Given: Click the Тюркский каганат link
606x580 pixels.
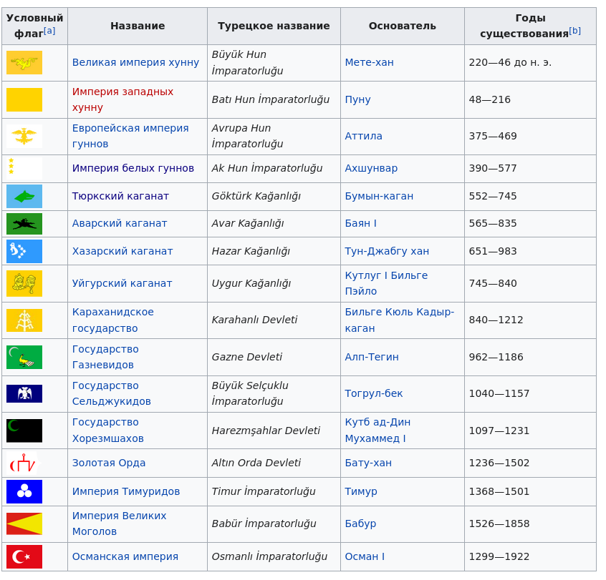Looking at the screenshot, I should pos(120,196).
